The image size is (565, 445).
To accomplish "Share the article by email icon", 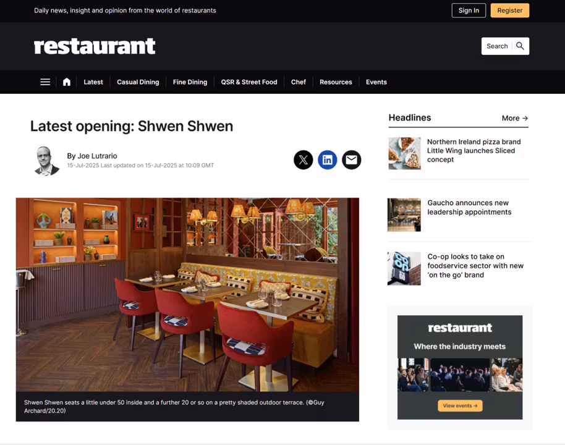I will click(x=351, y=159).
